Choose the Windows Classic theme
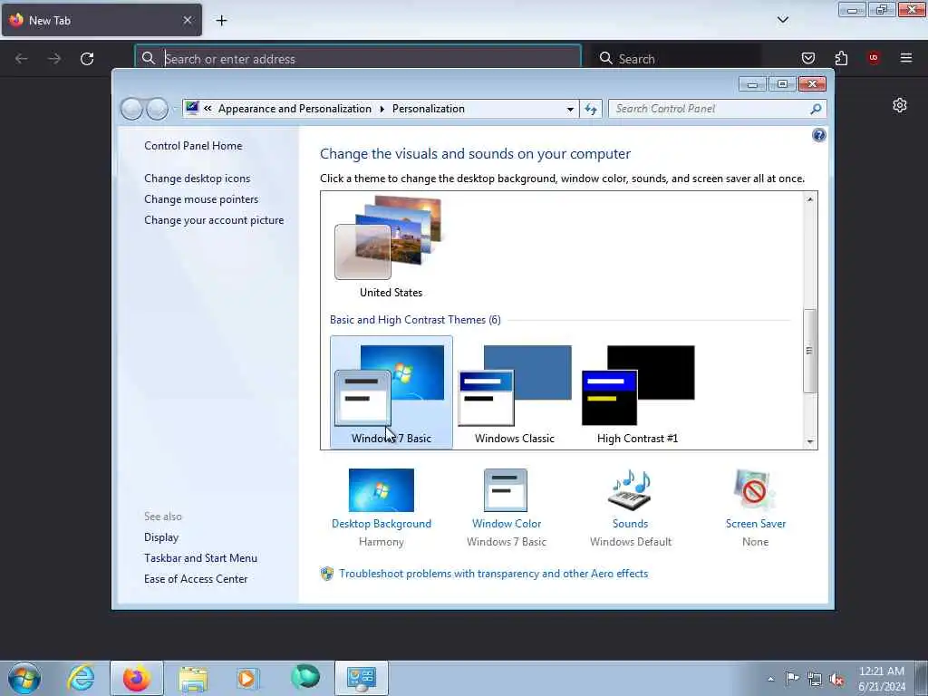 (x=515, y=391)
